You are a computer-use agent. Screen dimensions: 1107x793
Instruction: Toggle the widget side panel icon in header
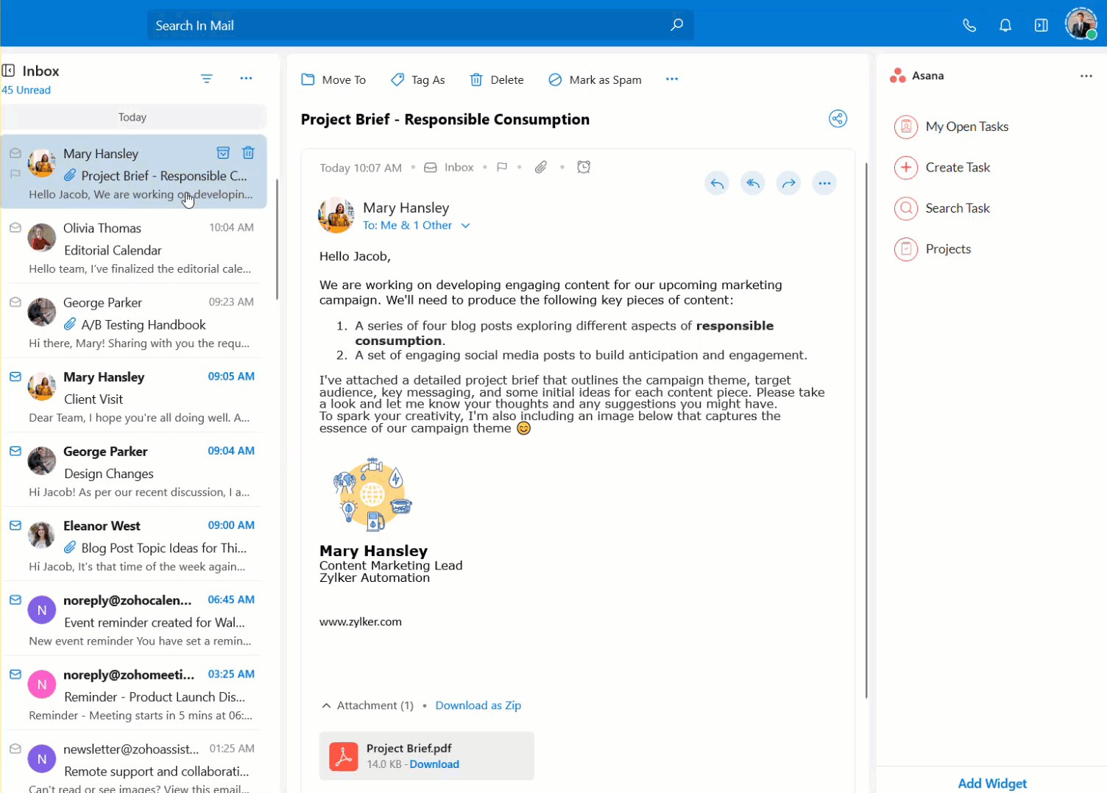click(x=1041, y=26)
